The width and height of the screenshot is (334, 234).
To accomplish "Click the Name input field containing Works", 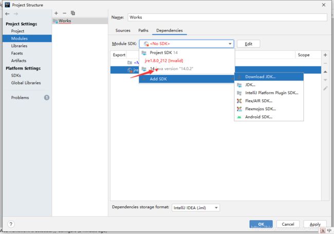I will point(227,17).
